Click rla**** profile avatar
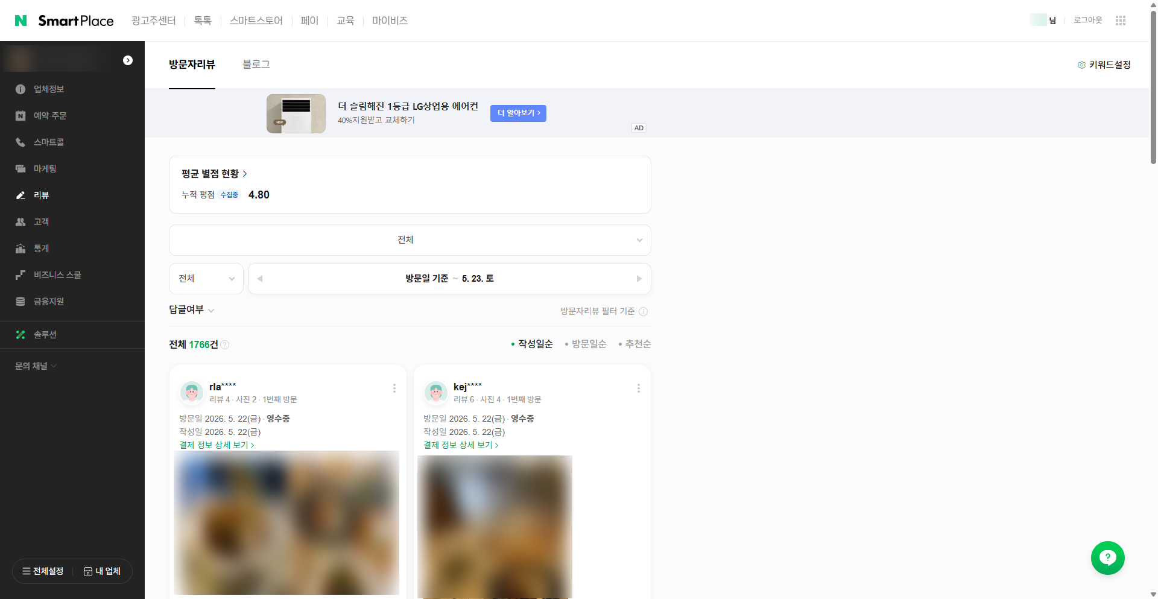Screen dimensions: 1158x599 [x=192, y=392]
